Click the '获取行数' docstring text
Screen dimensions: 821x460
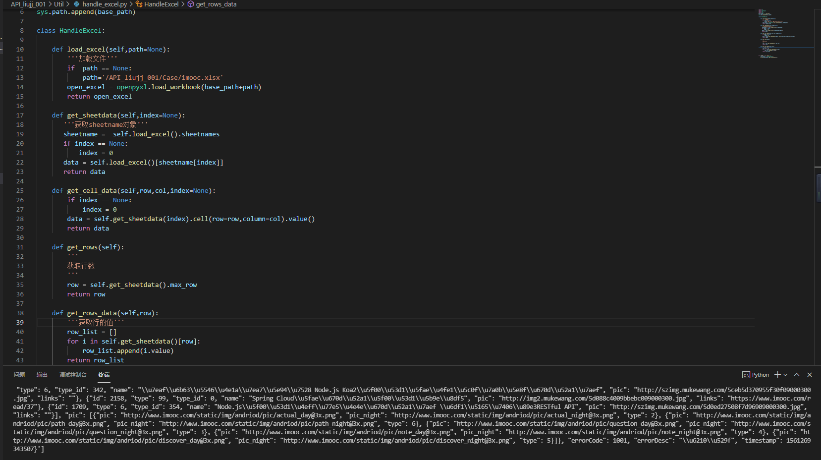click(81, 266)
